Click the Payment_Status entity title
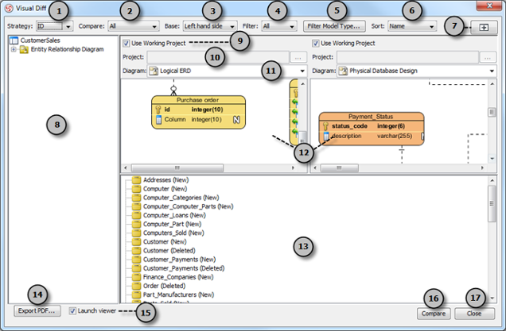Screen dimensions: 506x331 click(371, 117)
